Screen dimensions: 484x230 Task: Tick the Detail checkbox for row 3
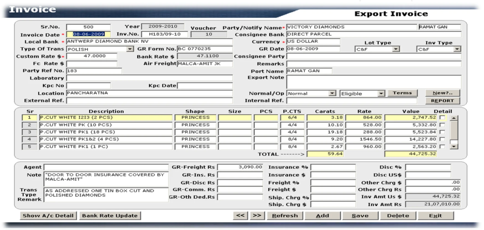(443, 132)
